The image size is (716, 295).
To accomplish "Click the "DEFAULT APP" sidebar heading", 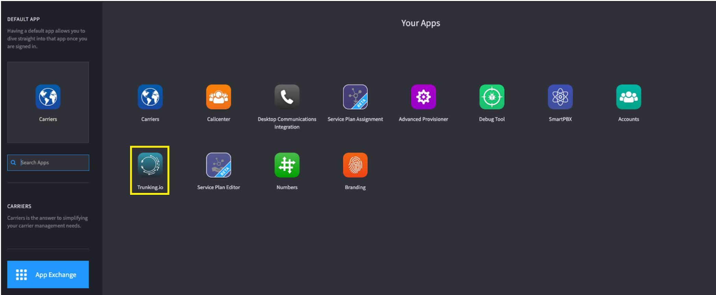I will pos(23,19).
